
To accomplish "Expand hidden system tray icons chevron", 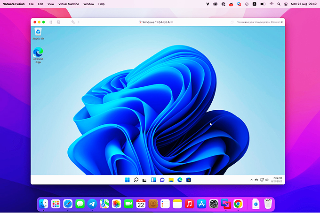I will pyautogui.click(x=251, y=180).
